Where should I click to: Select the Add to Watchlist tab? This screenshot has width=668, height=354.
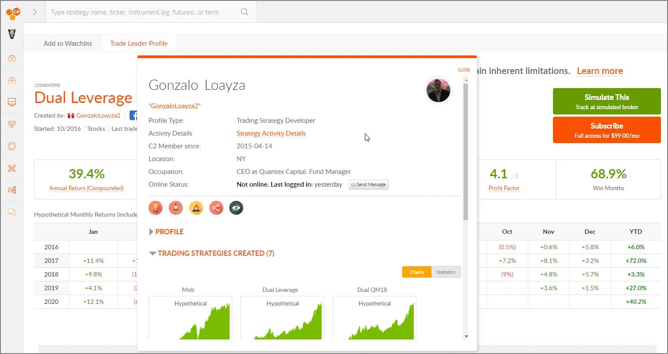(67, 43)
